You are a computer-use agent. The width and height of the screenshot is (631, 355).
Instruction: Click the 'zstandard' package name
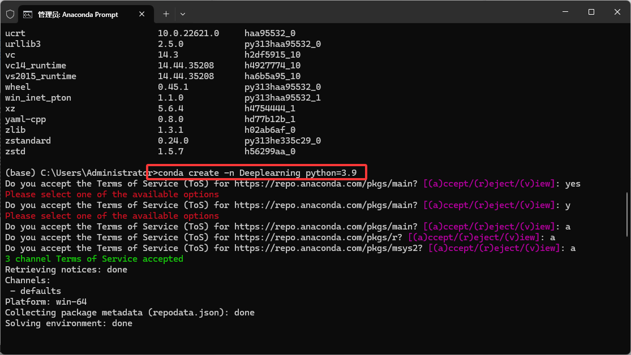coord(28,141)
